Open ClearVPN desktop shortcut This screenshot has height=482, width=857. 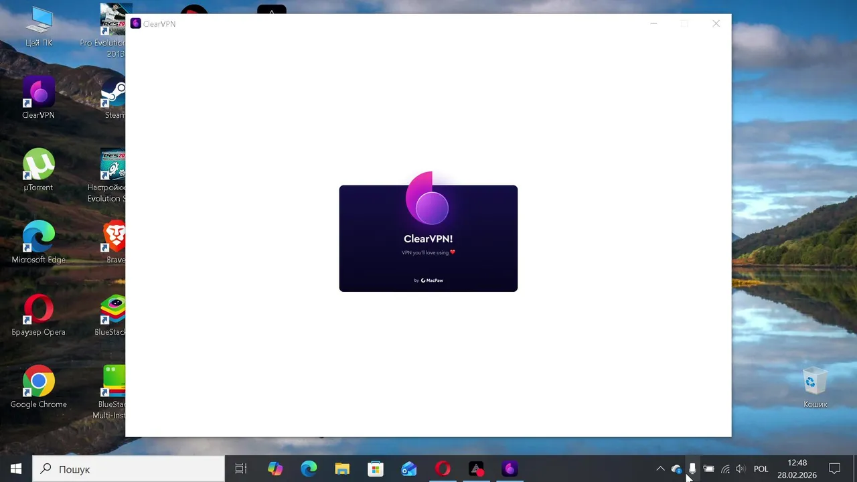tap(38, 98)
